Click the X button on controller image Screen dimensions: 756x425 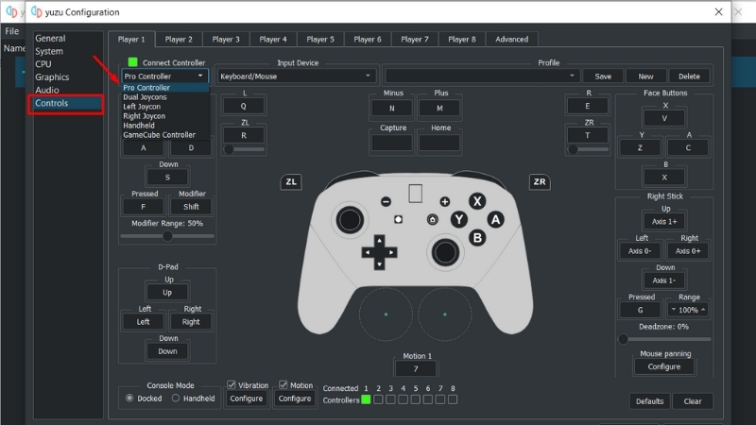point(477,201)
